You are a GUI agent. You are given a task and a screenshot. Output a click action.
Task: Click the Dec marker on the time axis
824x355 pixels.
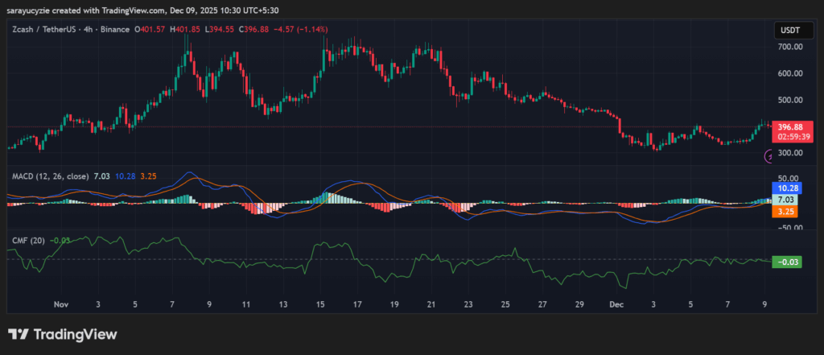[x=616, y=305]
